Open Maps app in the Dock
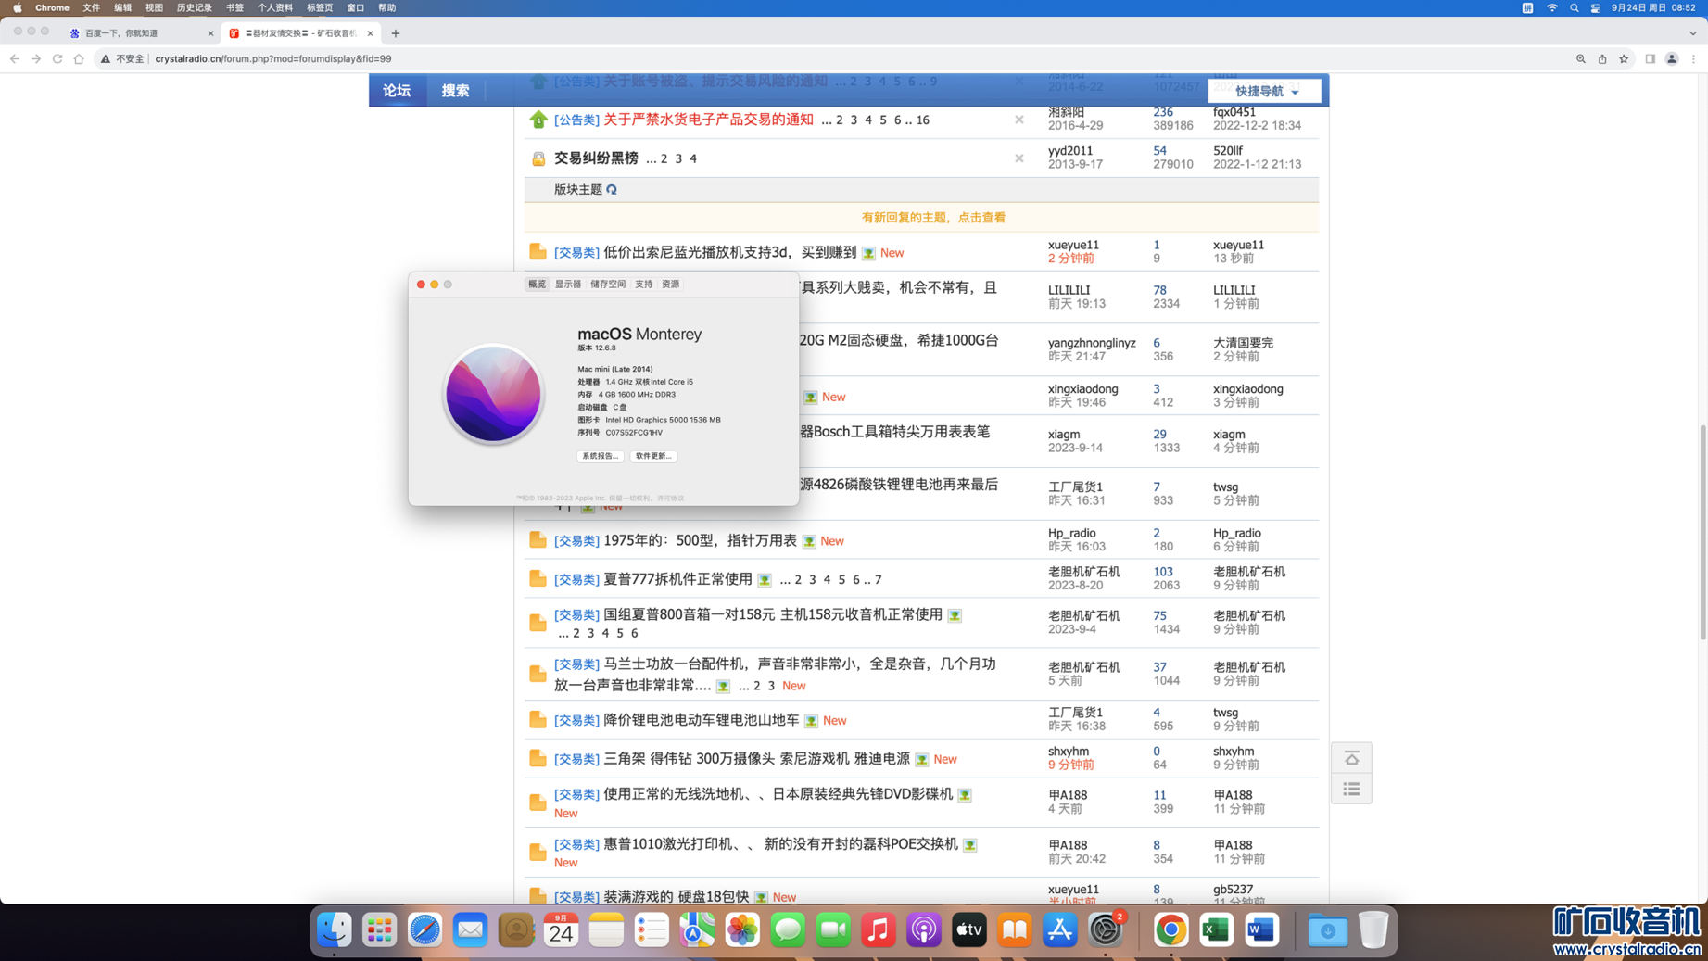1708x961 pixels. pos(697,929)
